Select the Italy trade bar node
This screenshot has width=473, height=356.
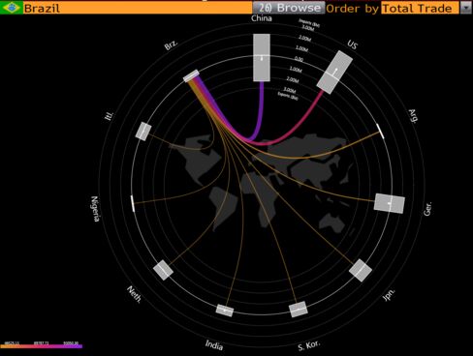pos(143,132)
